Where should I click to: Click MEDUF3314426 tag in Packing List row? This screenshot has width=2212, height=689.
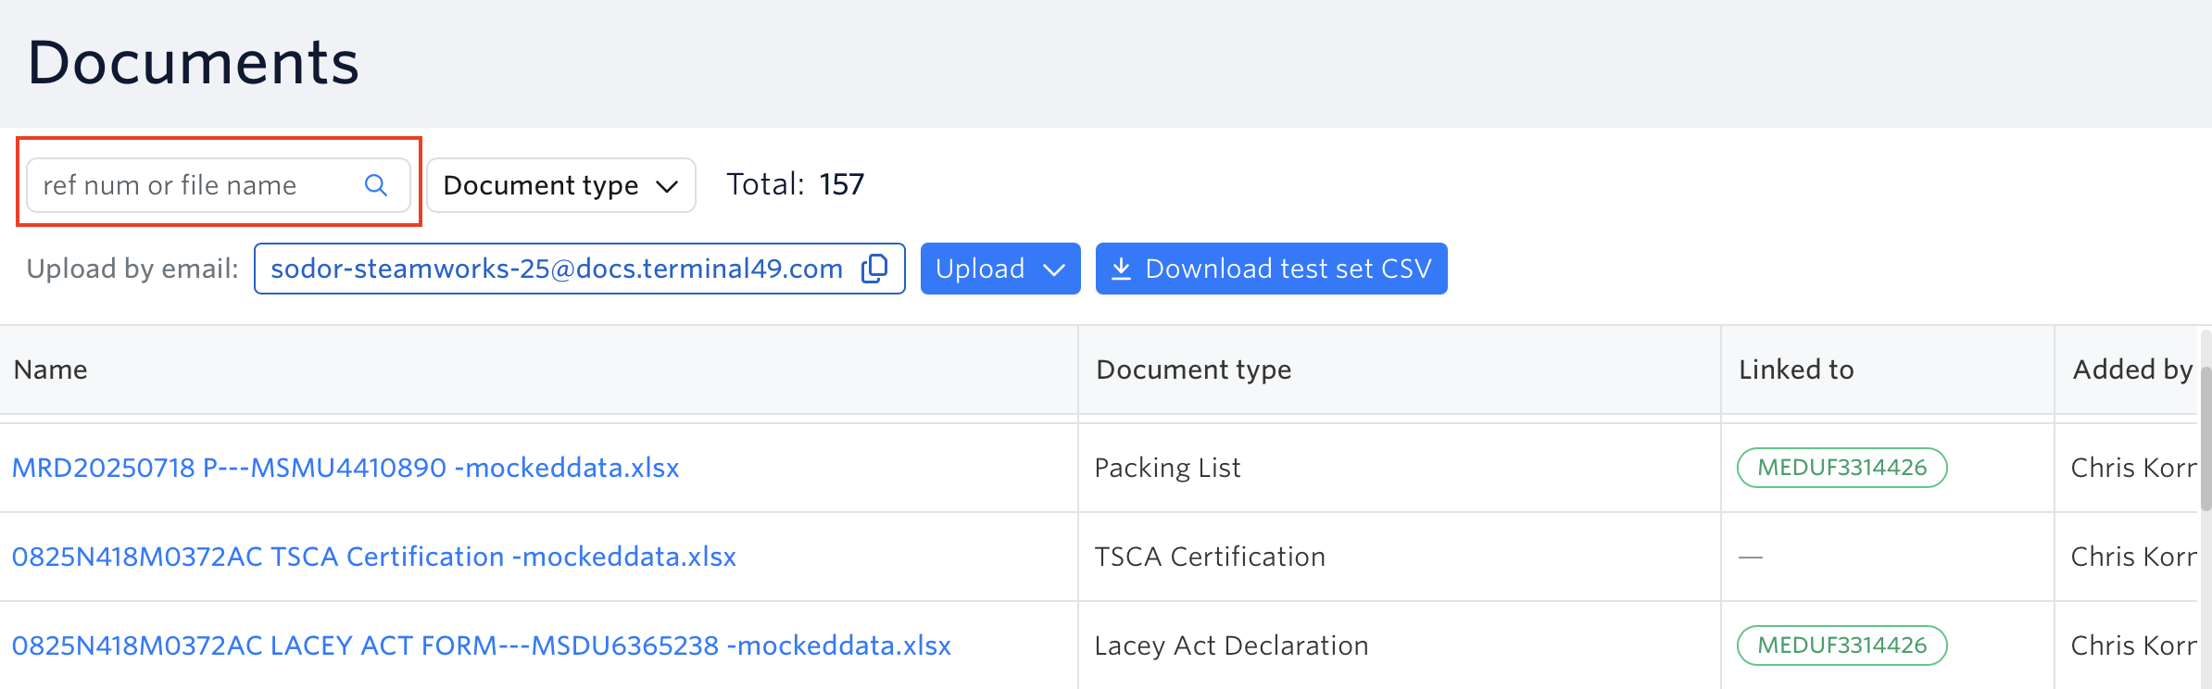coord(1841,468)
